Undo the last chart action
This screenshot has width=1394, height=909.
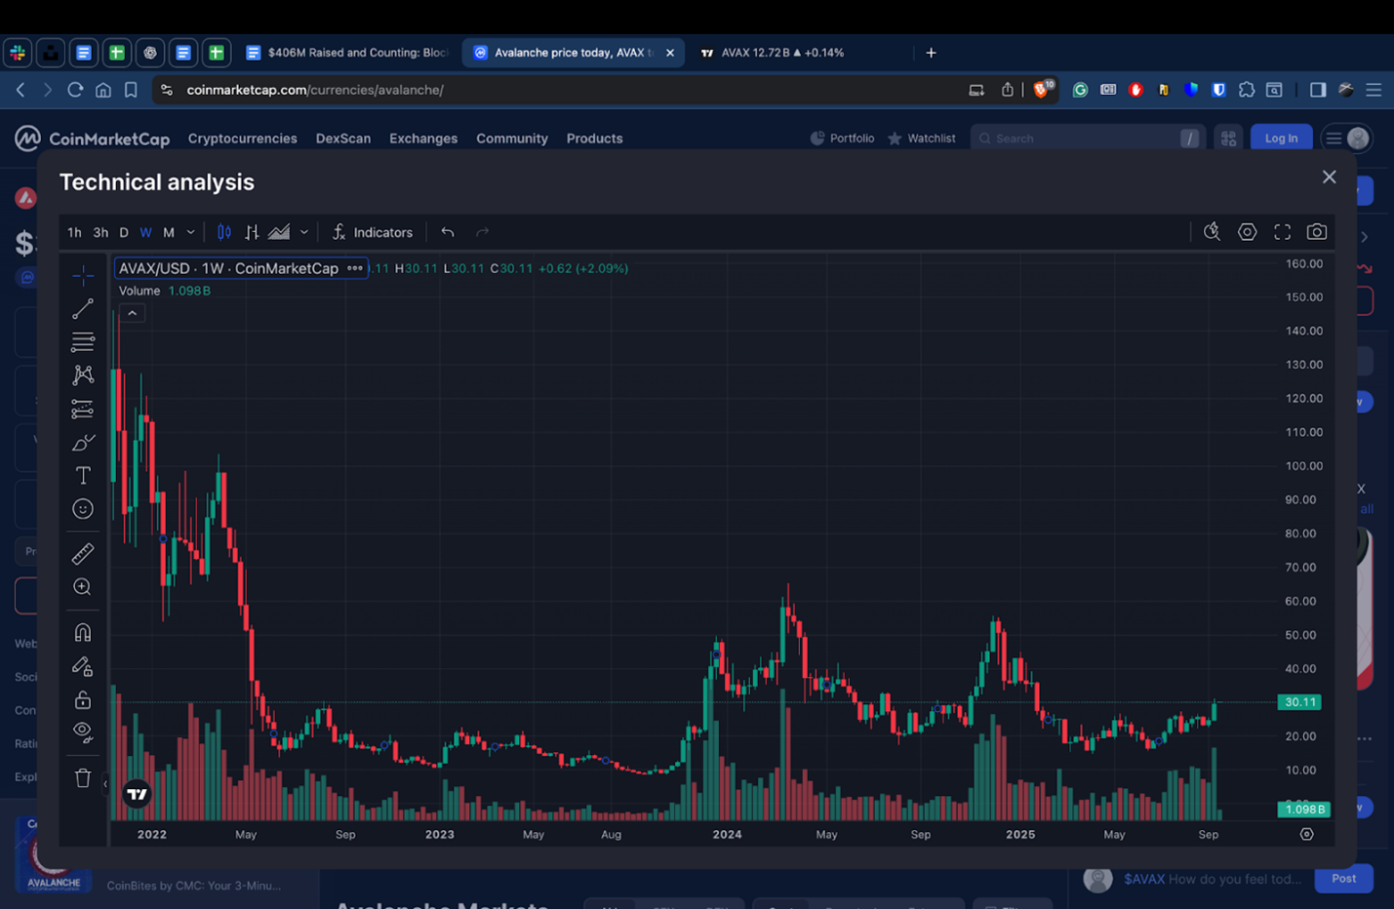pos(448,232)
